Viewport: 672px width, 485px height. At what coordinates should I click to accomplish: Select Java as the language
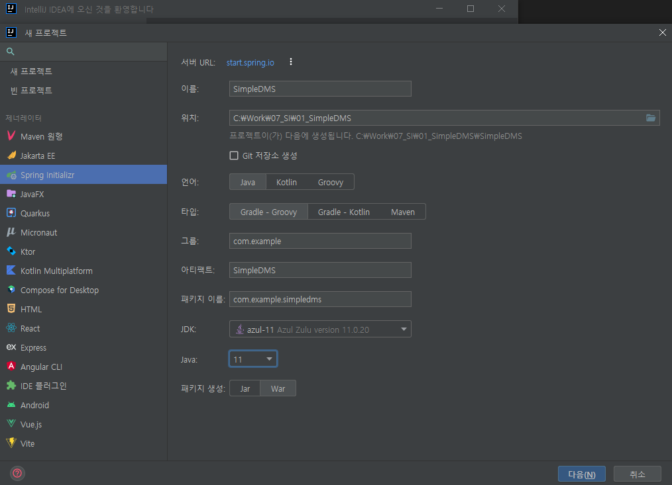[248, 182]
